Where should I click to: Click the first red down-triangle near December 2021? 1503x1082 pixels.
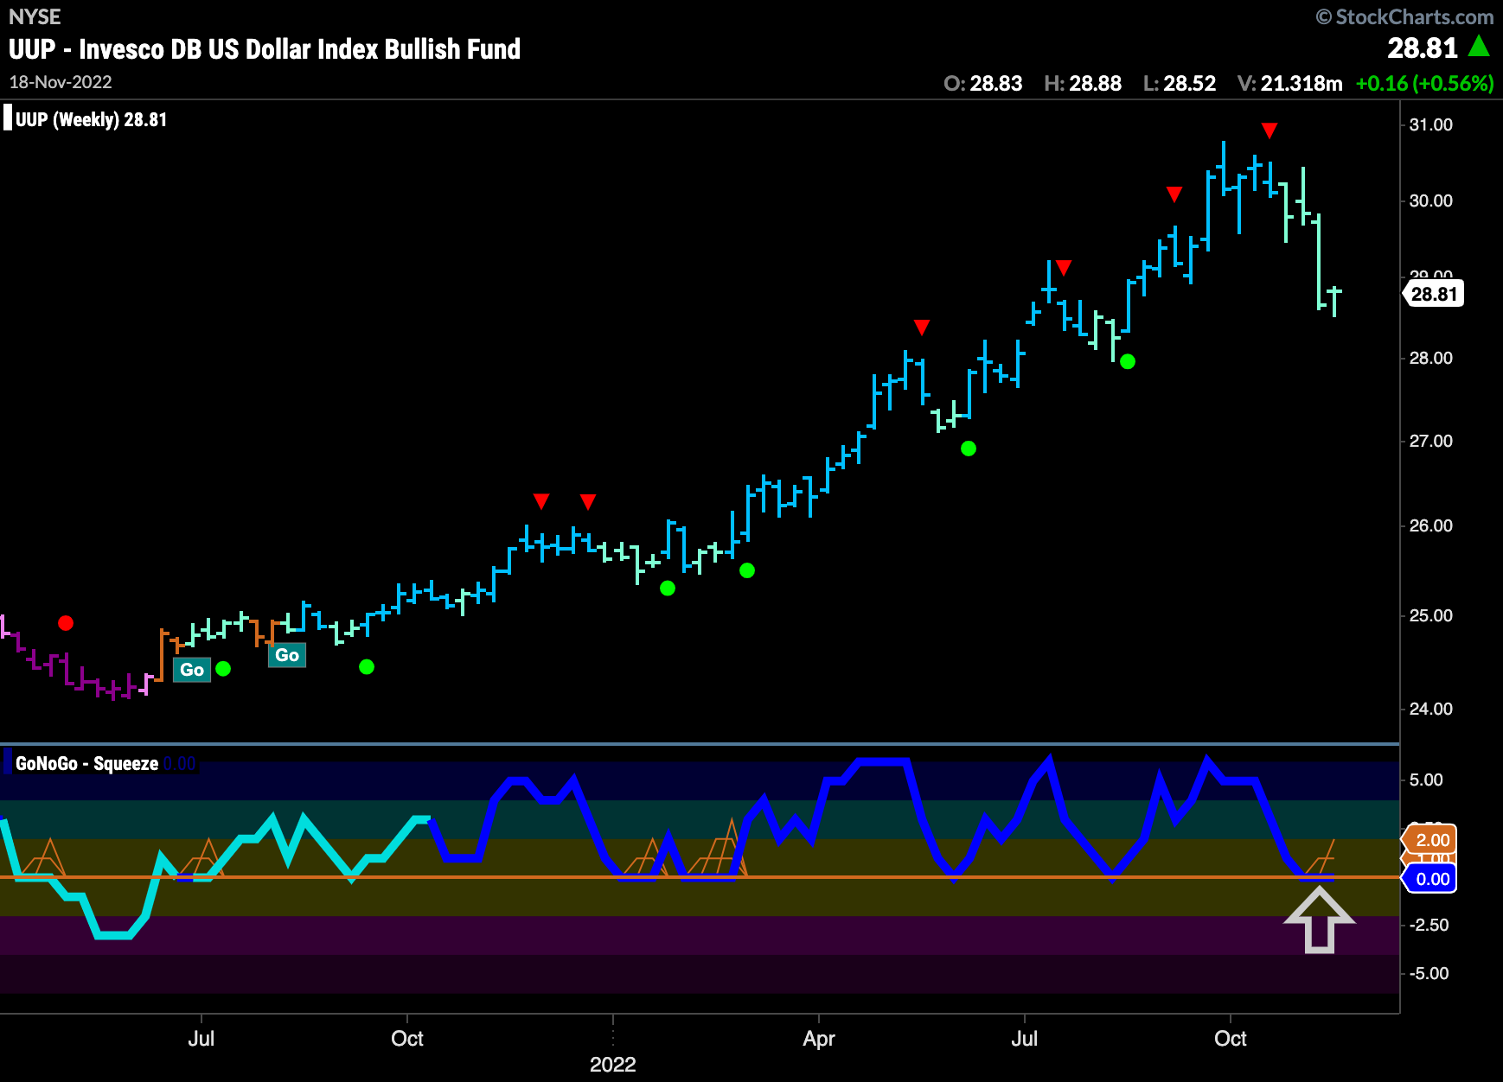541,501
